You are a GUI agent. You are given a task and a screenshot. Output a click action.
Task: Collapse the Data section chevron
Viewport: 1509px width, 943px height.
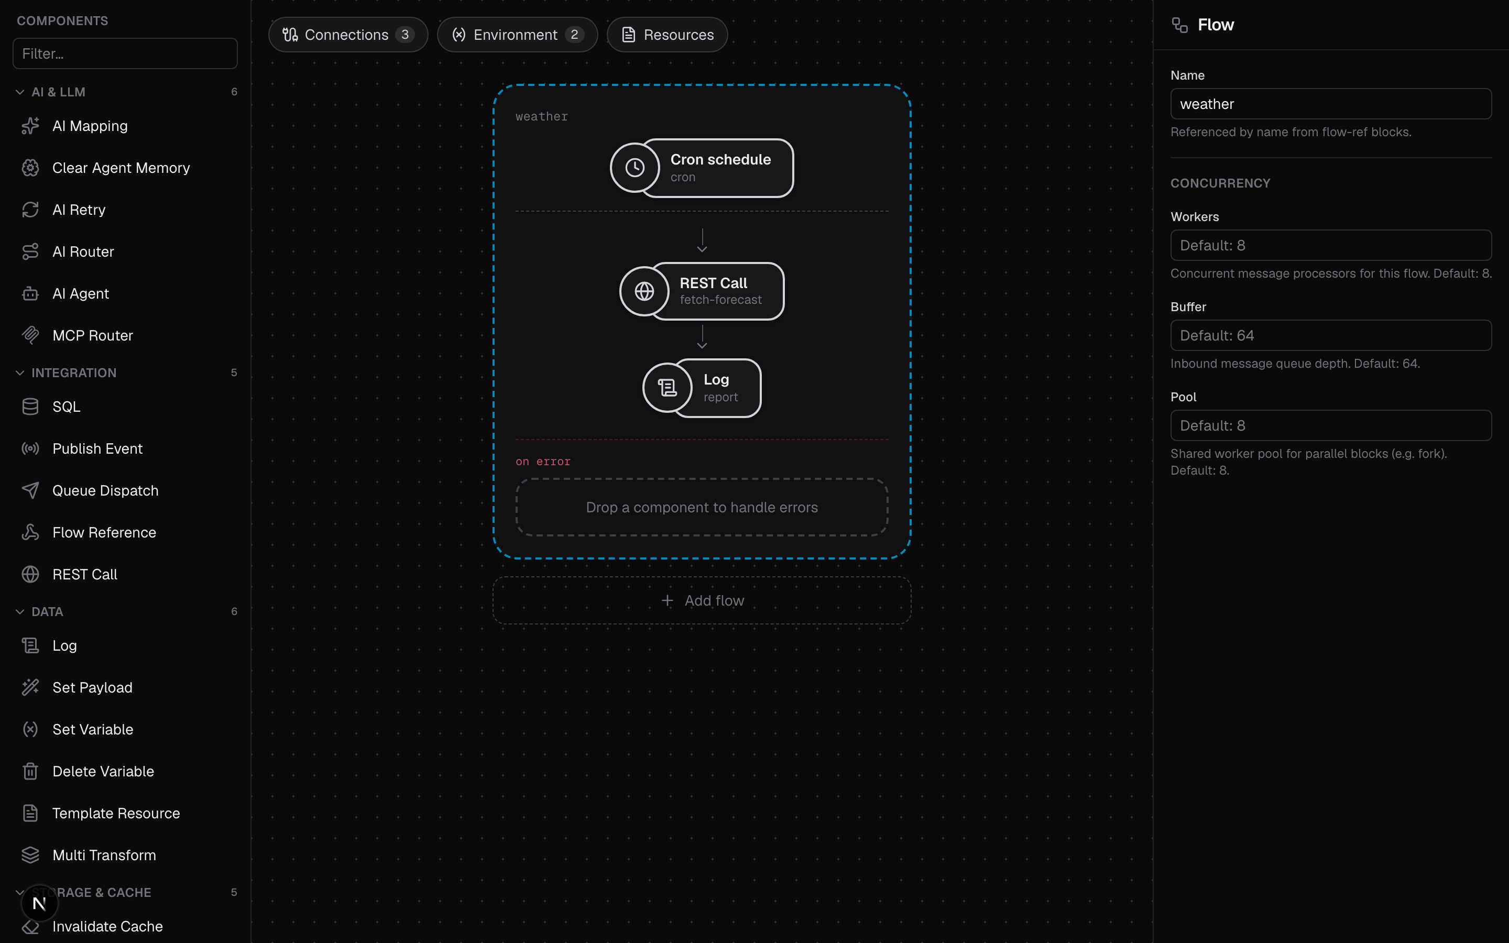click(20, 612)
